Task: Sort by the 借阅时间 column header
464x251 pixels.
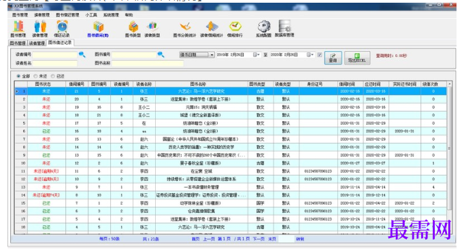Action: point(350,84)
